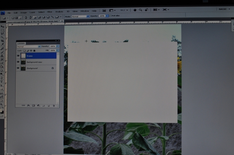
Task: Select the Background layer thumbnail
Action: 23,68
